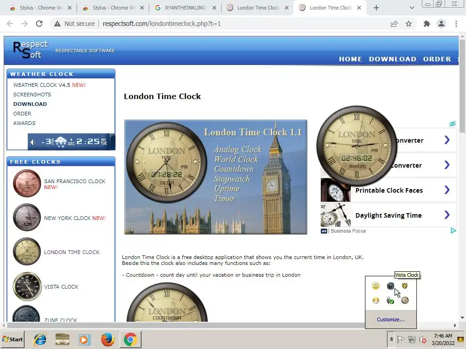Go back in Chrome
Screen dimensions: 466x349
(x=10, y=24)
